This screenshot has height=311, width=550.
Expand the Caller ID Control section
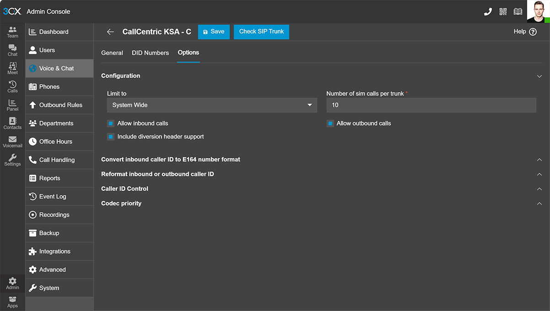pyautogui.click(x=539, y=189)
